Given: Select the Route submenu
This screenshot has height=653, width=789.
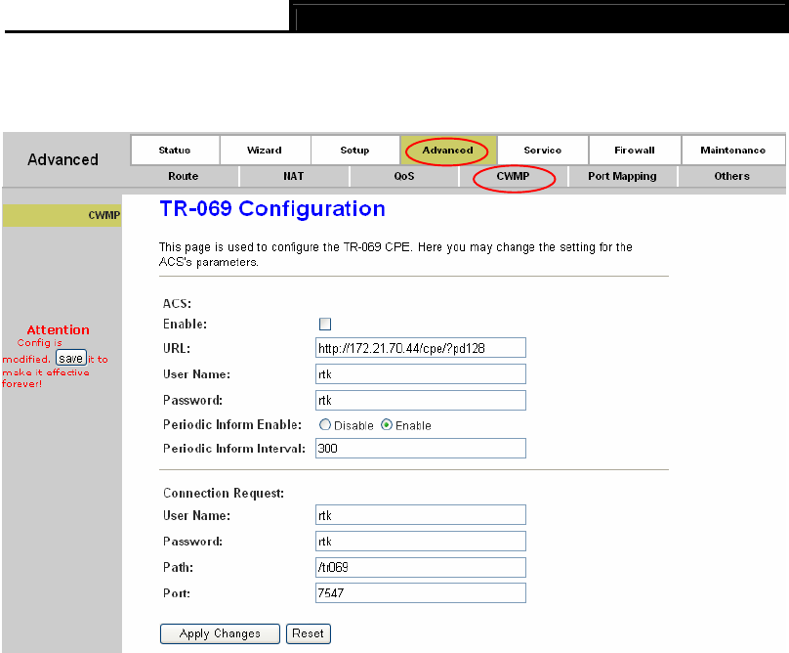Looking at the screenshot, I should pos(184,176).
